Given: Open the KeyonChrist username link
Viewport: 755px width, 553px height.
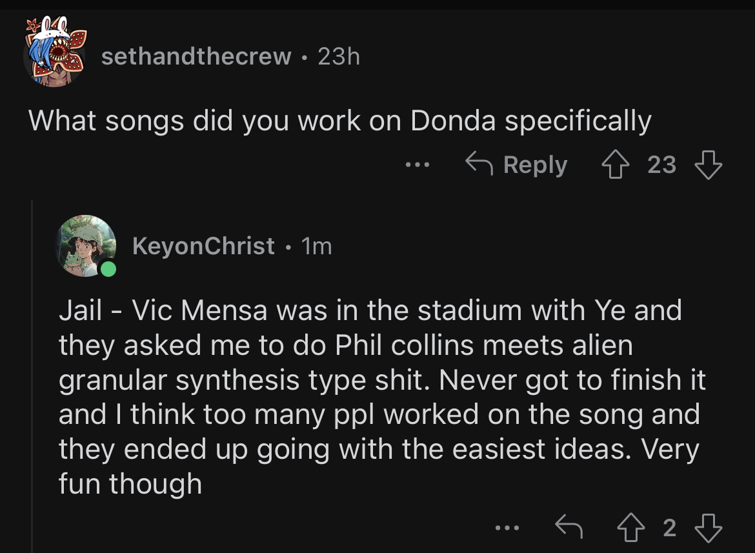Looking at the screenshot, I should coord(203,246).
